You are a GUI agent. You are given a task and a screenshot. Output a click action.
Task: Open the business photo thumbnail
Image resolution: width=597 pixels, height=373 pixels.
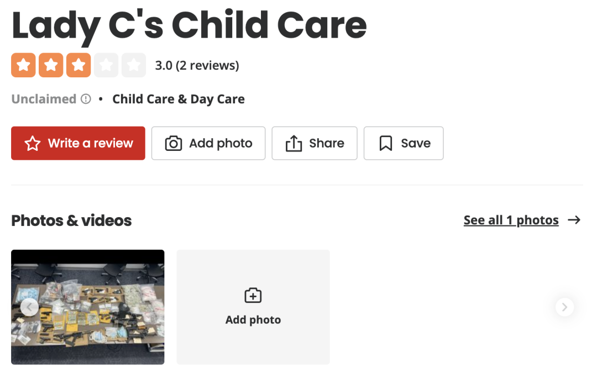pos(87,307)
